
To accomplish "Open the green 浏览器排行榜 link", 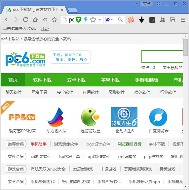I will pos(130,144).
